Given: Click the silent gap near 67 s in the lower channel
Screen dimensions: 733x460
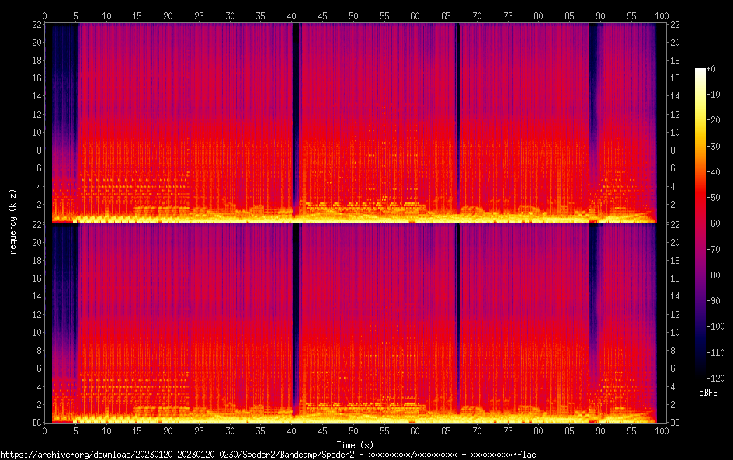Looking at the screenshot, I should (x=457, y=318).
